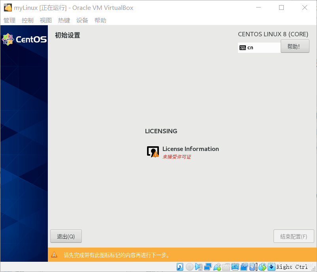The height and width of the screenshot is (272, 317).
Task: Click the warning icon in orange bar
Action: (x=54, y=255)
